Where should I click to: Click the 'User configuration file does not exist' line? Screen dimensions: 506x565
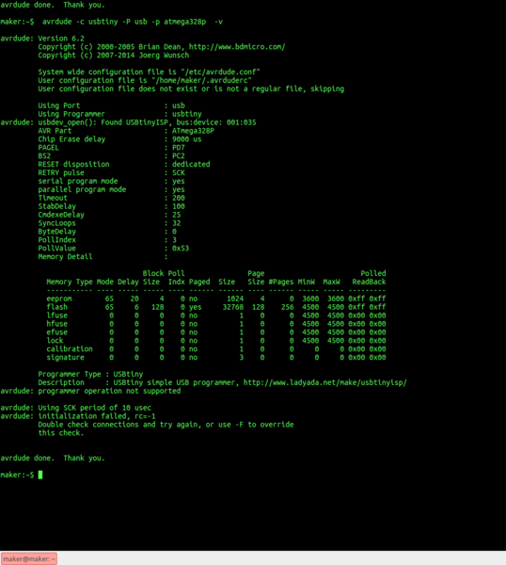191,89
